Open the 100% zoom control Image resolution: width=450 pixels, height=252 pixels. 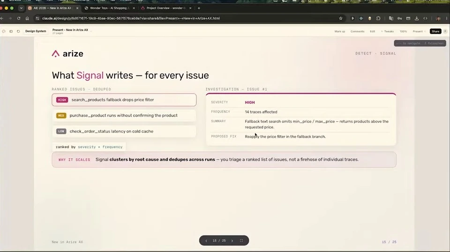403,31
